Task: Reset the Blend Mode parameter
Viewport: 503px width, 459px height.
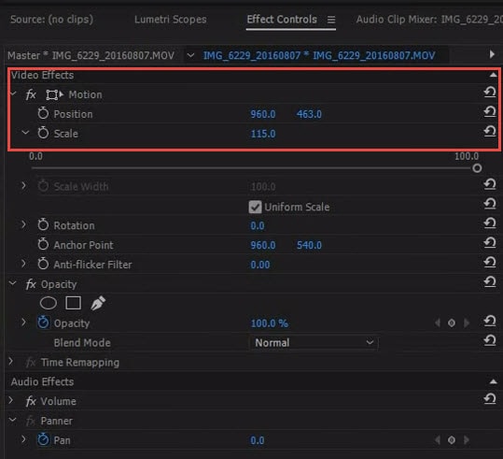Action: click(490, 340)
